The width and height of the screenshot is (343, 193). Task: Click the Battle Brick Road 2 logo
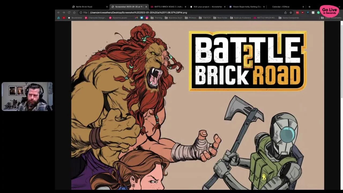point(248,61)
